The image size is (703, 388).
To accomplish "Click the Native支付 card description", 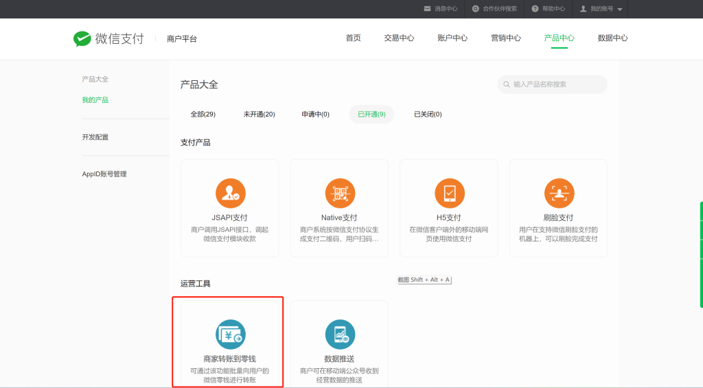I will click(x=339, y=234).
